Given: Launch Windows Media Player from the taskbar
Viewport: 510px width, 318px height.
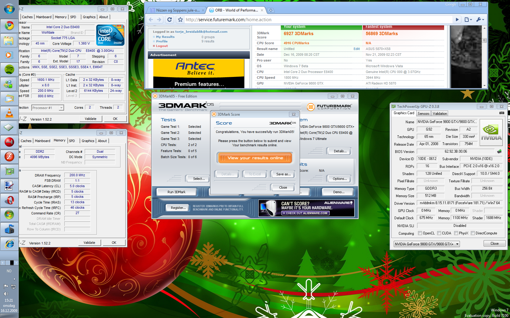Looking at the screenshot, I should [x=9, y=55].
